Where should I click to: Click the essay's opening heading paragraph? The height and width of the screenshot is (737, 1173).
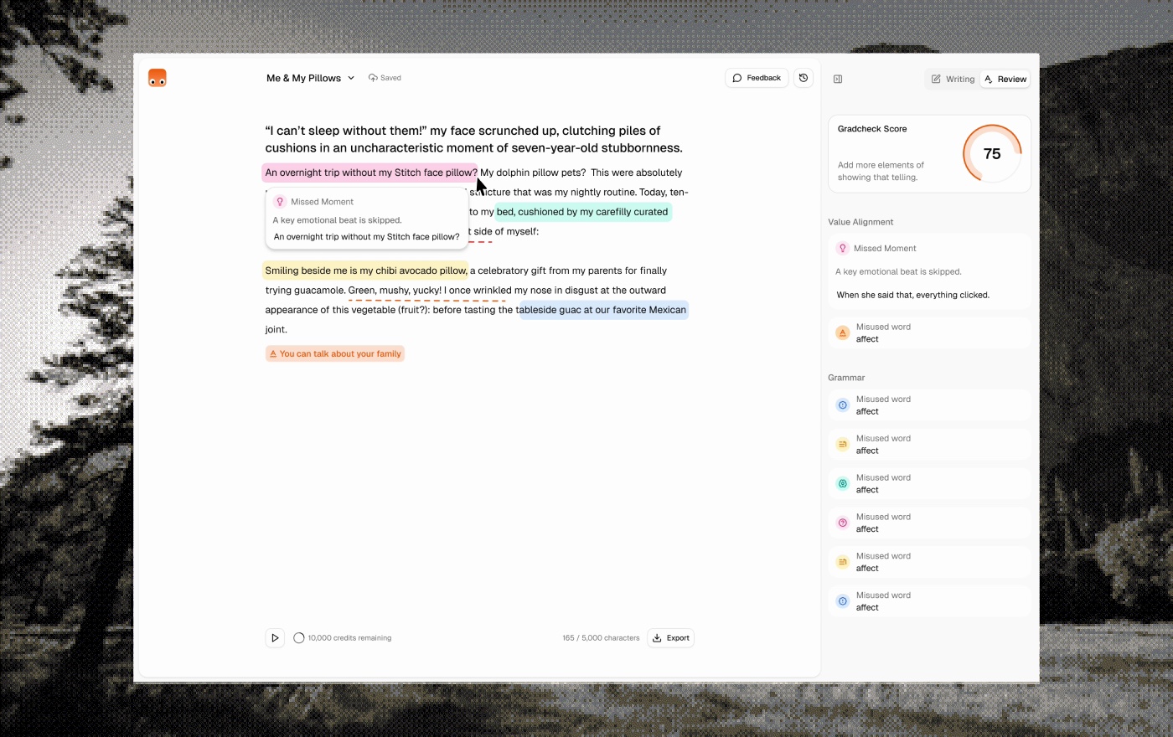[474, 139]
